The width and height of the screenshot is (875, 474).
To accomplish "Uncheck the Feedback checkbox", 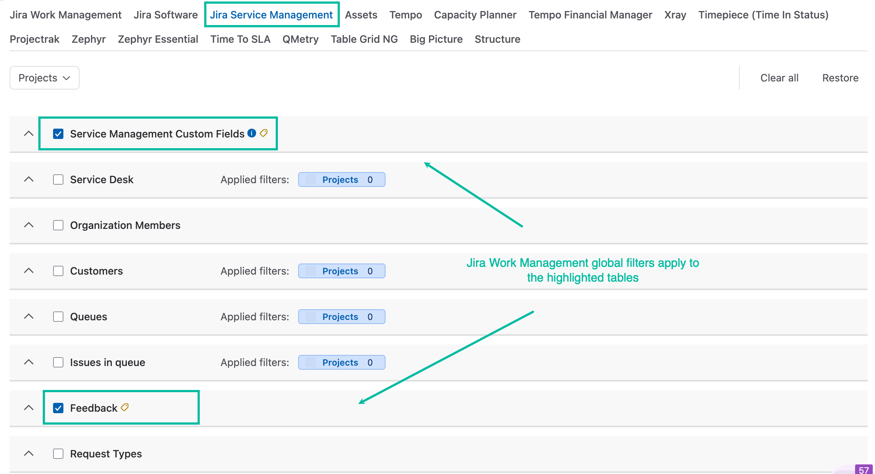I will tap(58, 408).
